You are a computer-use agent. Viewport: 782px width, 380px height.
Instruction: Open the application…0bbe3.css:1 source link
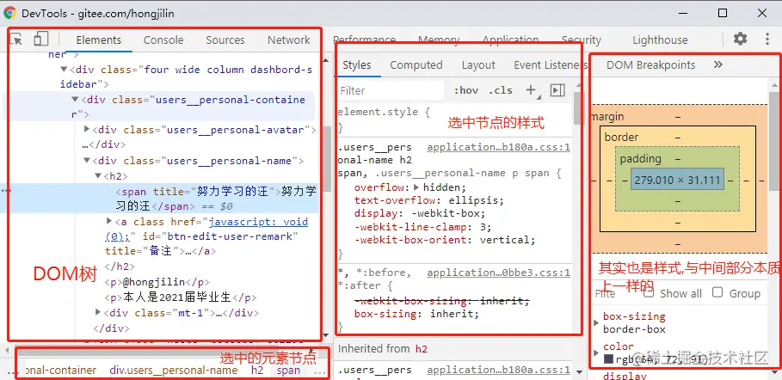click(498, 273)
